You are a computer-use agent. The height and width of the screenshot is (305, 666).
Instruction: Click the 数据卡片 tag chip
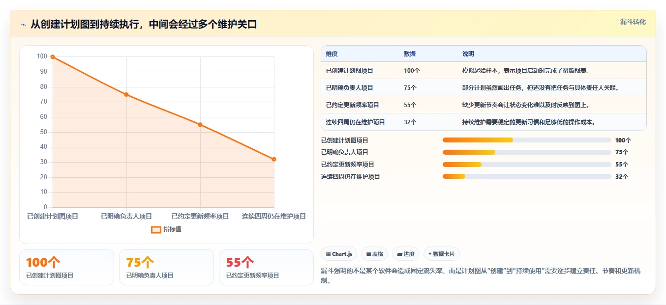click(441, 254)
